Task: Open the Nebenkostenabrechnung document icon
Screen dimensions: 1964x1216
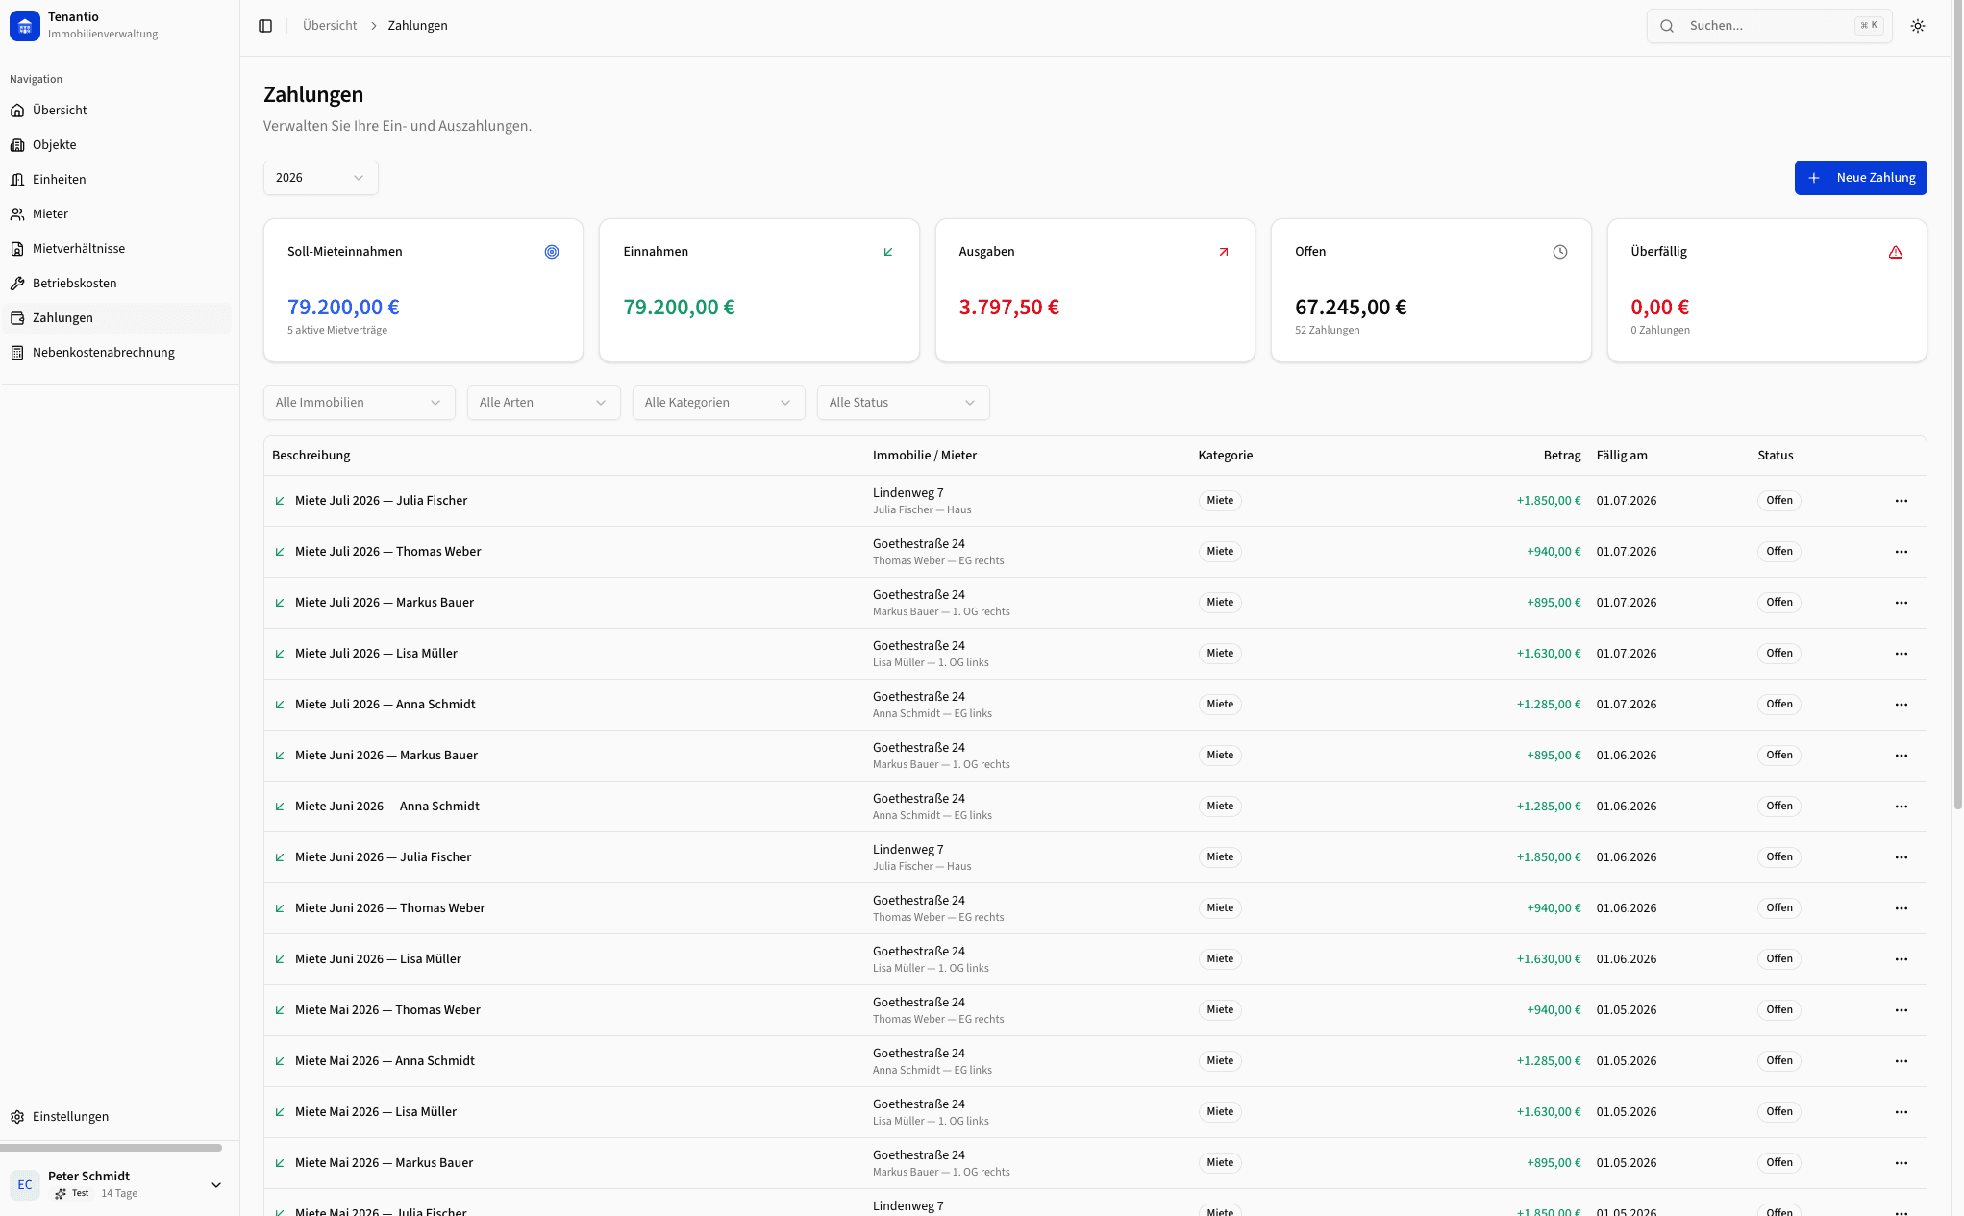Action: pos(18,352)
